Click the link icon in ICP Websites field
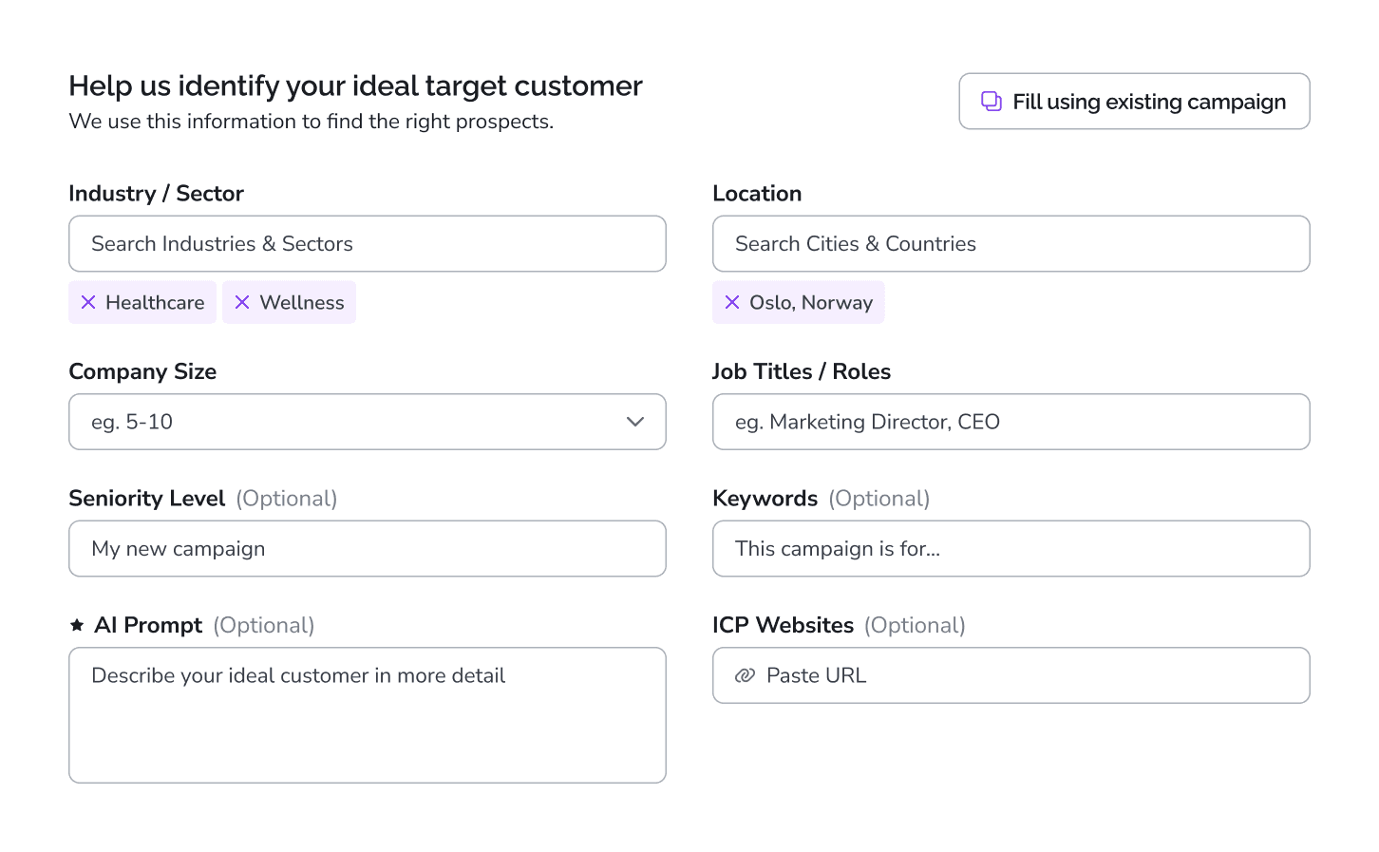Viewport: 1379px width, 852px height. (x=746, y=675)
